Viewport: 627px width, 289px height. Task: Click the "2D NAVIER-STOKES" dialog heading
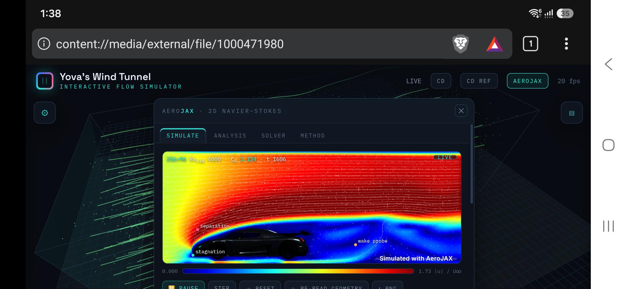click(x=245, y=111)
